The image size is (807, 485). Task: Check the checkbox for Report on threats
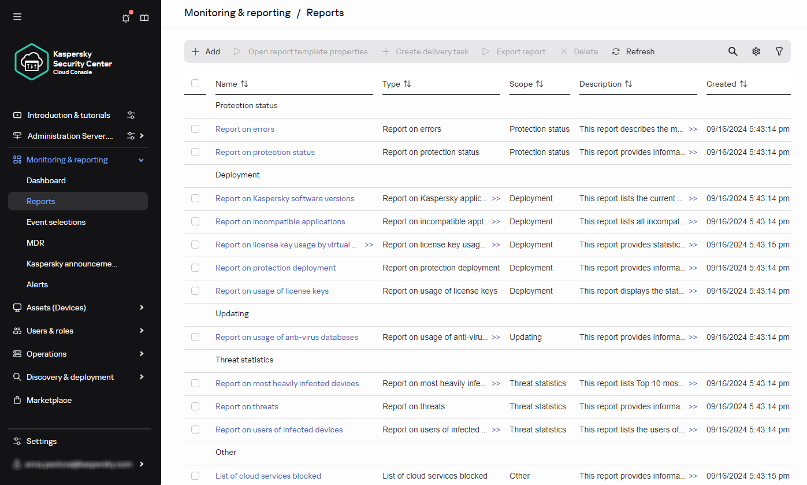(x=195, y=406)
